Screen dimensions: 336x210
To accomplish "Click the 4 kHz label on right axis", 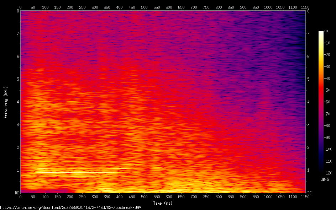I will tap(309, 102).
